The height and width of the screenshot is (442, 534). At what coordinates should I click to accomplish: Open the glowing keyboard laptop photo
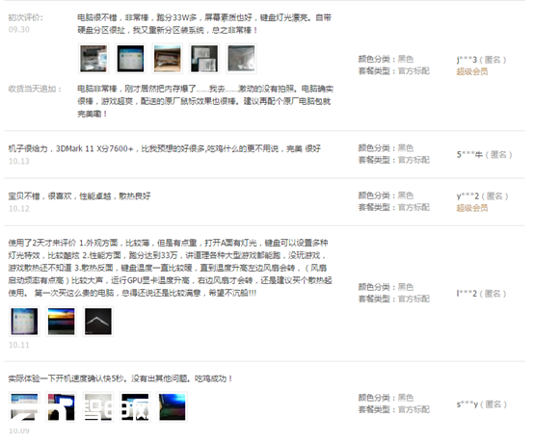pos(172,406)
